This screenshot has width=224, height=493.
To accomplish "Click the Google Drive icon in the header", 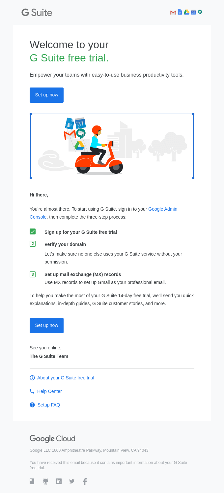I will [186, 12].
